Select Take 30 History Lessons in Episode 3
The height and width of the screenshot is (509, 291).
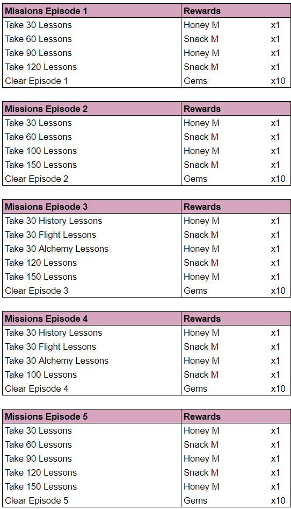pyautogui.click(x=54, y=221)
